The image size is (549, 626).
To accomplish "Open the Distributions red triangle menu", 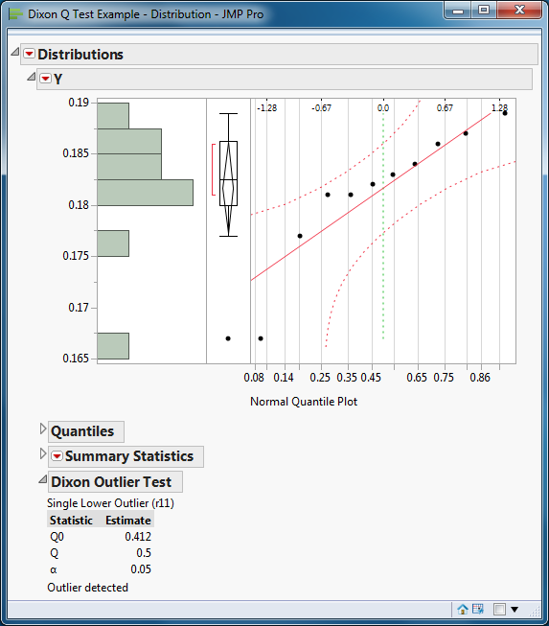I will (x=29, y=54).
